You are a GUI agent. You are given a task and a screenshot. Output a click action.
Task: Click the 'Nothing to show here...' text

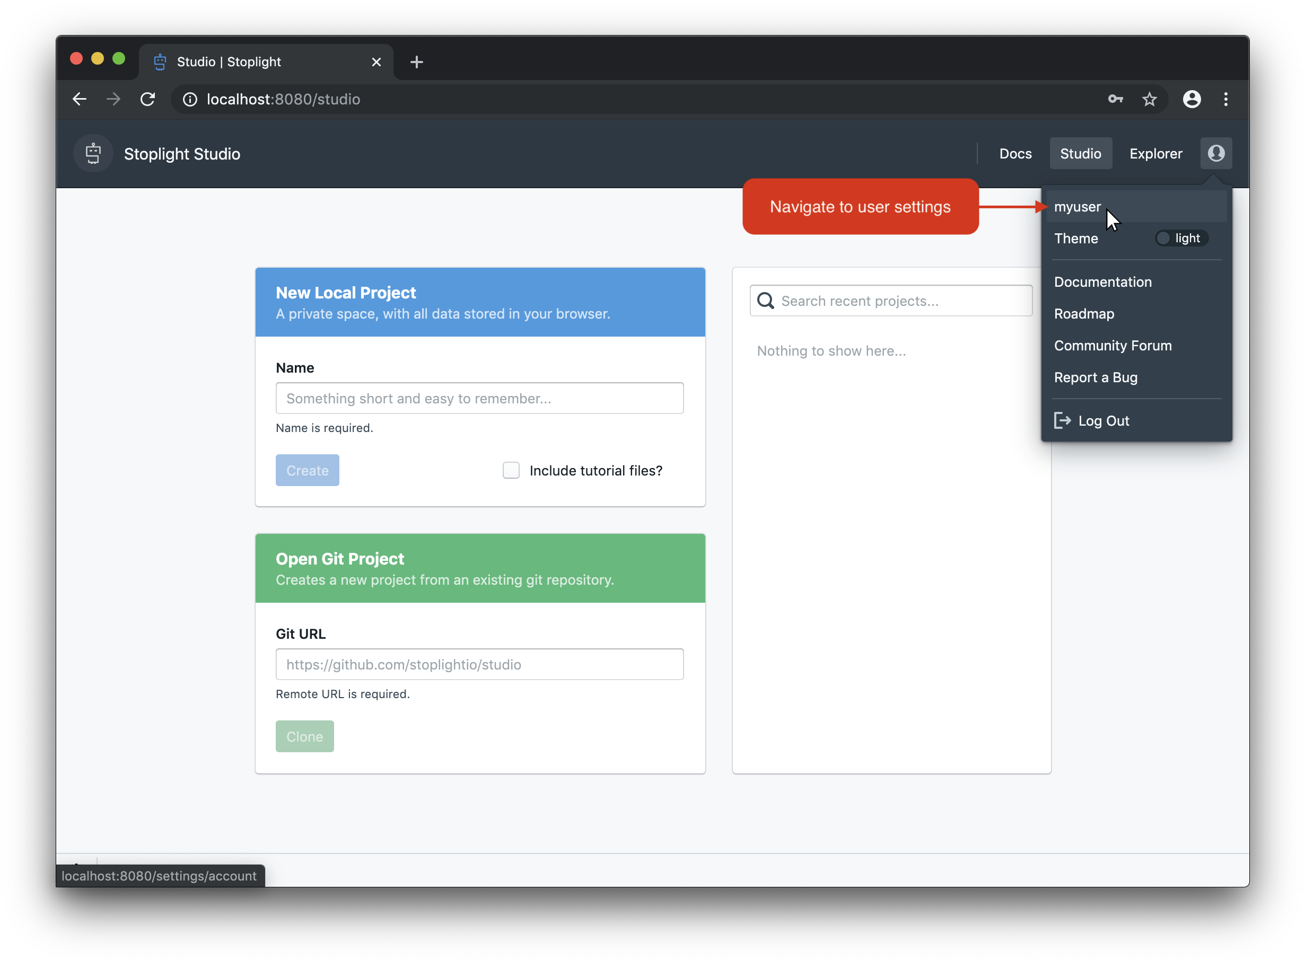click(x=830, y=351)
